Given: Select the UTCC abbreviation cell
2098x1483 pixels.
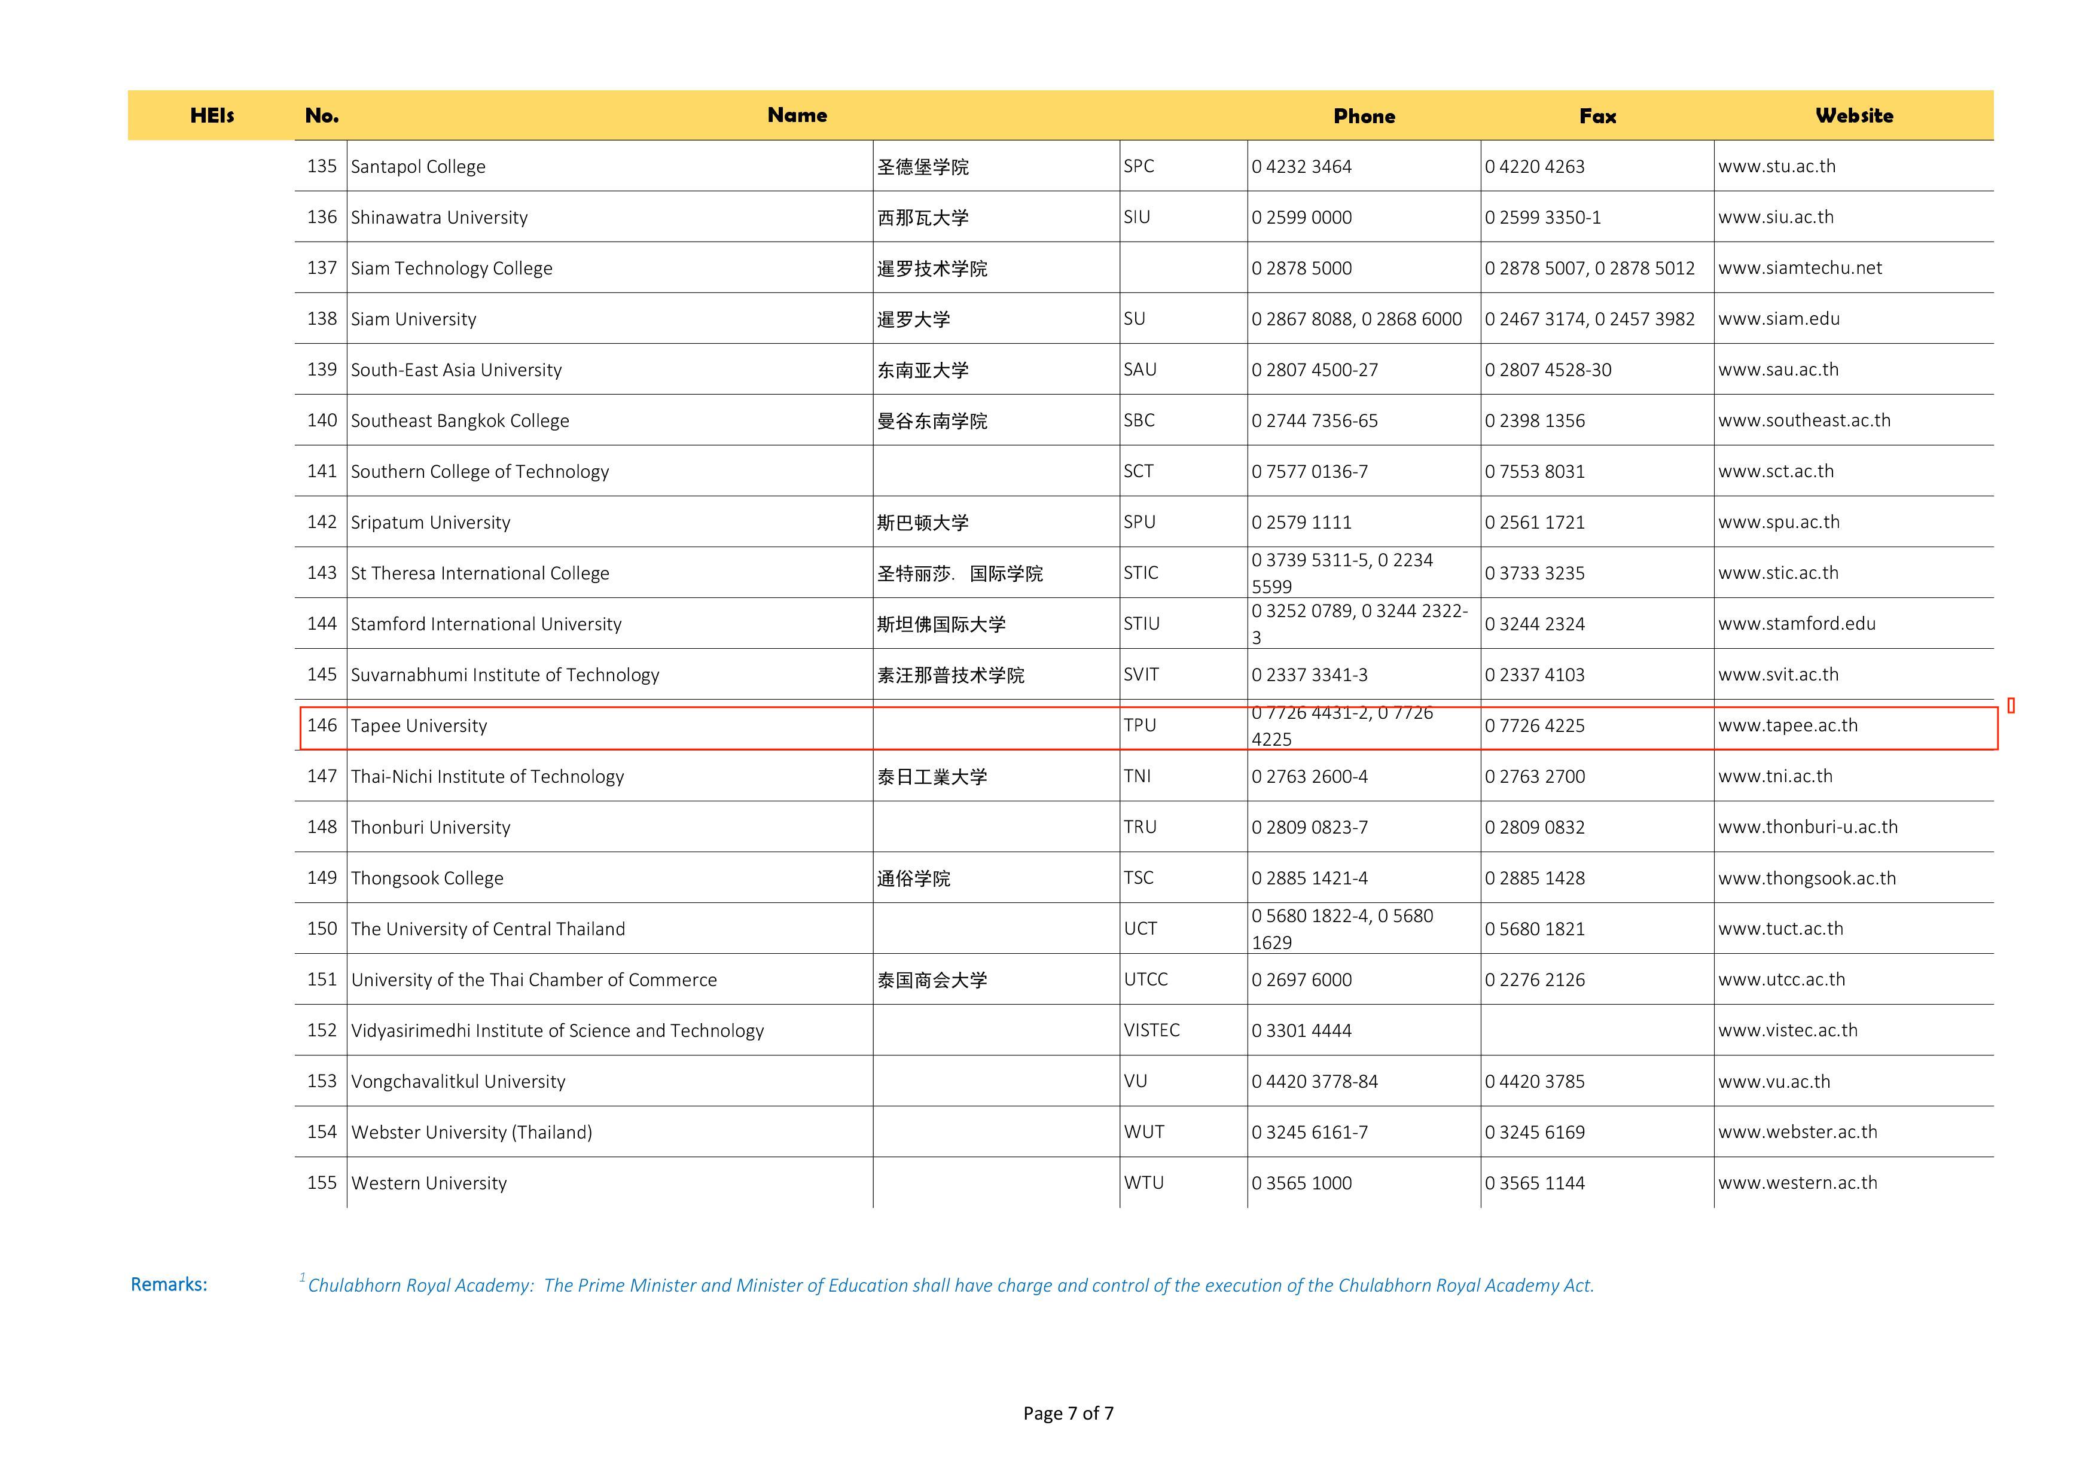Looking at the screenshot, I should pos(1184,979).
